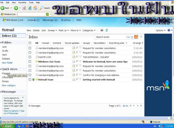Click the browser Home icon
This screenshot has height=128, width=174.
click(35, 8)
